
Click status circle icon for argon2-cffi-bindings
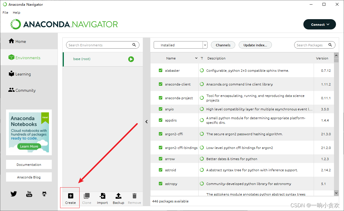pos(202,148)
